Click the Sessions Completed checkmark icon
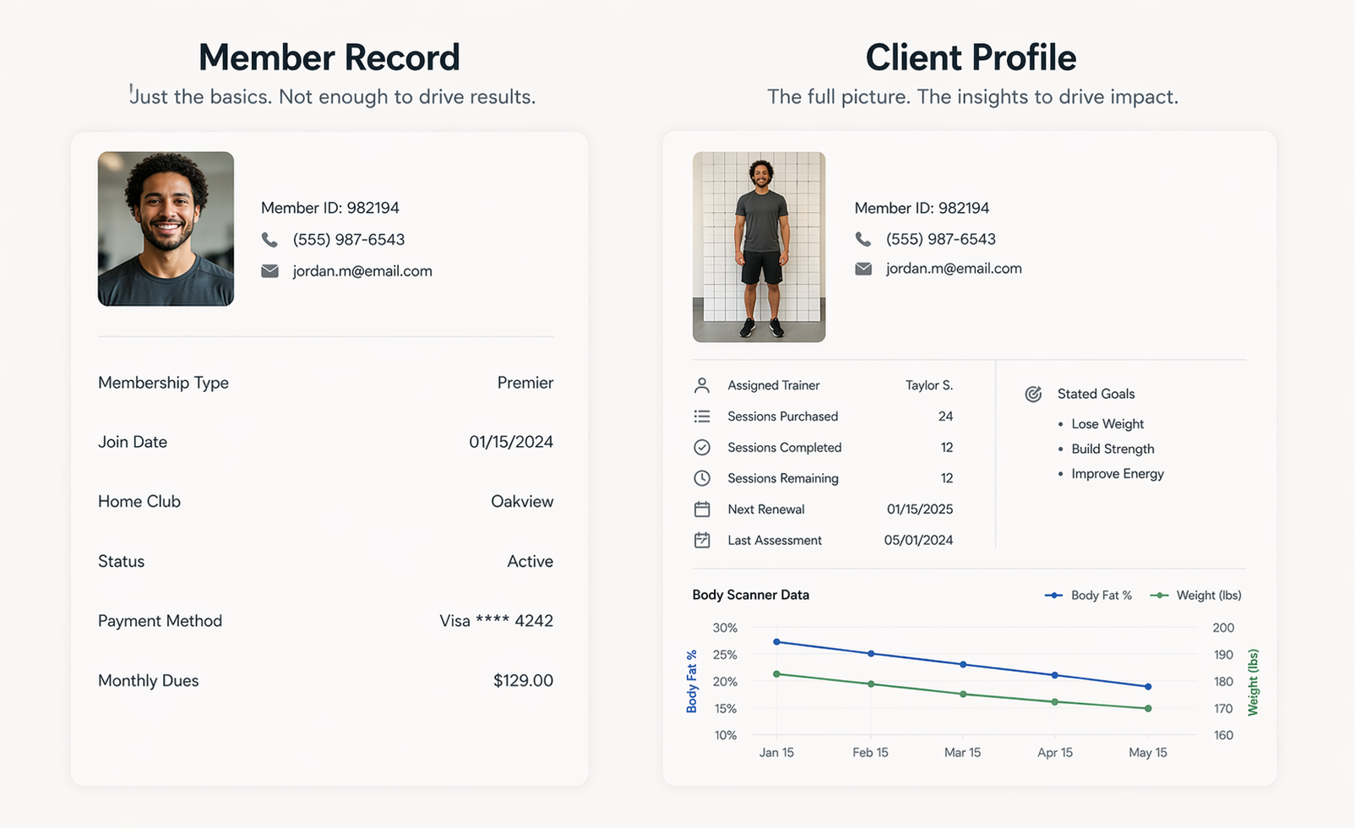1355x828 pixels. pos(702,448)
